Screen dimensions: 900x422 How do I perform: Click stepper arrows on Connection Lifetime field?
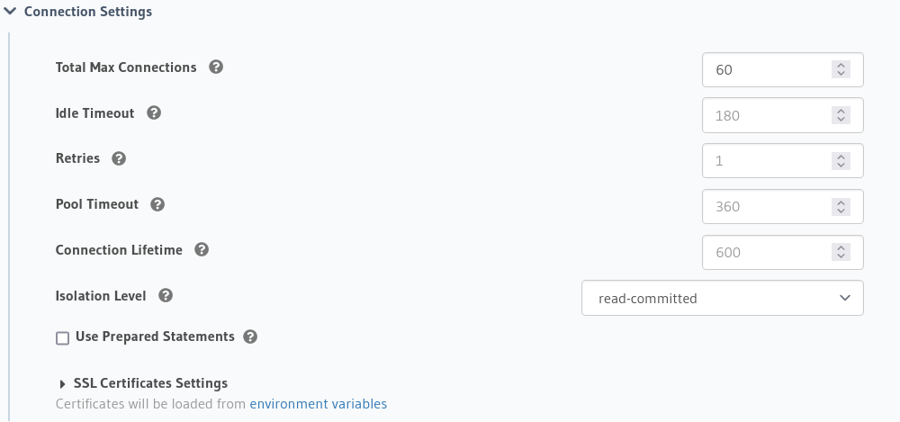coord(841,253)
